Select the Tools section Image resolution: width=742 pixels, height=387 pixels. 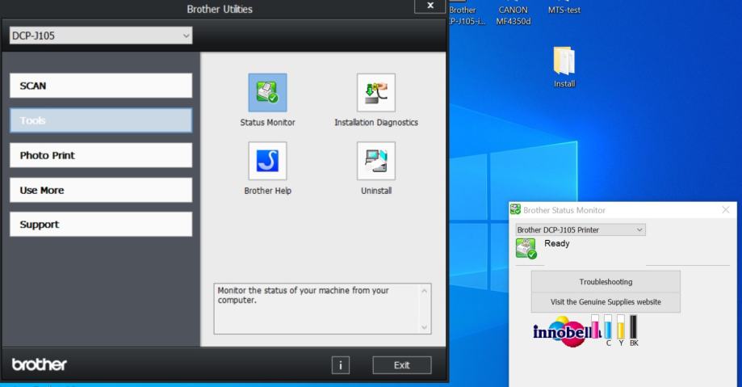click(x=101, y=120)
